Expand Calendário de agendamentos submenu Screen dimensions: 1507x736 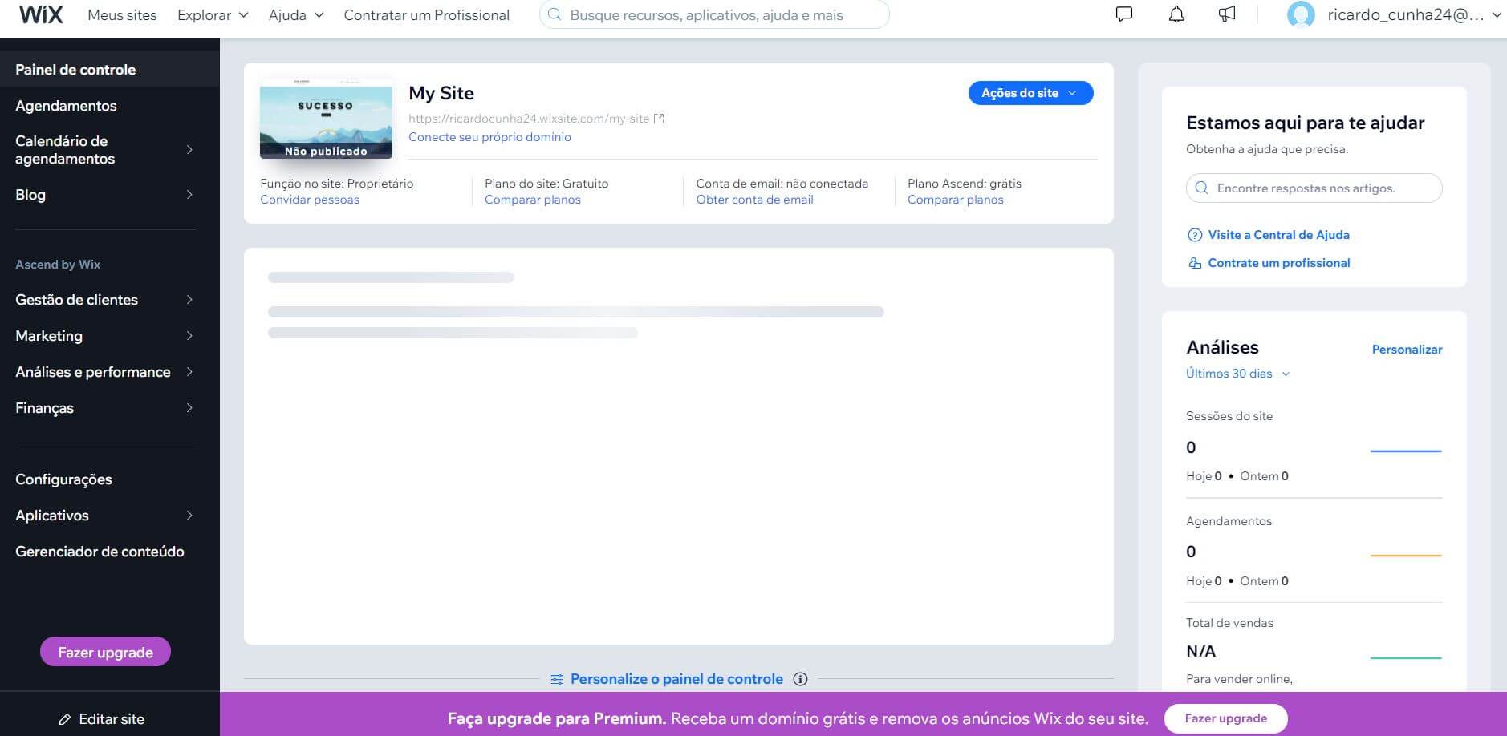[189, 150]
